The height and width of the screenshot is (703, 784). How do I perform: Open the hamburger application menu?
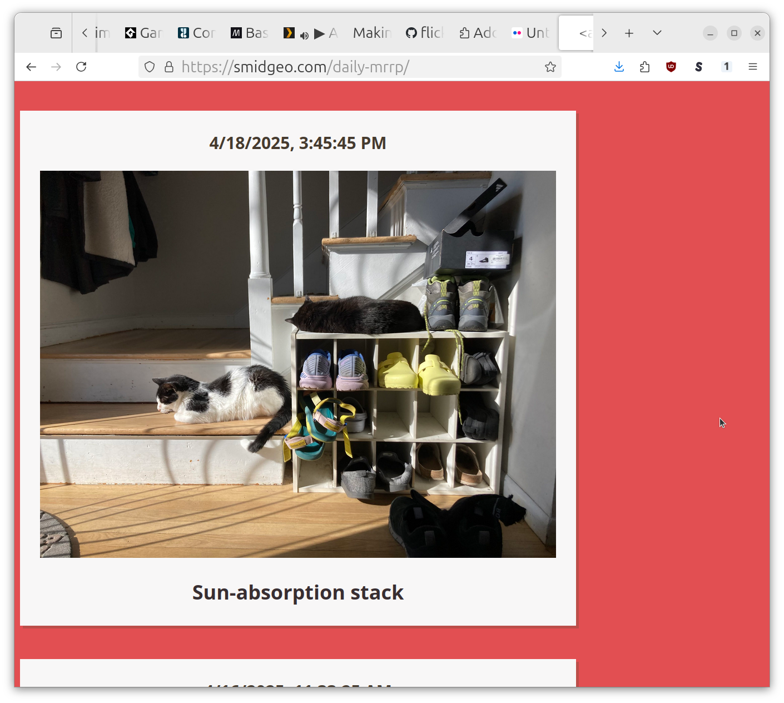click(x=753, y=67)
